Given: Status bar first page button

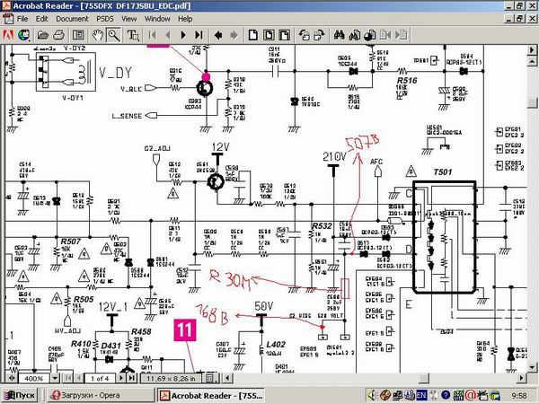Looking at the screenshot, I should (x=68, y=378).
